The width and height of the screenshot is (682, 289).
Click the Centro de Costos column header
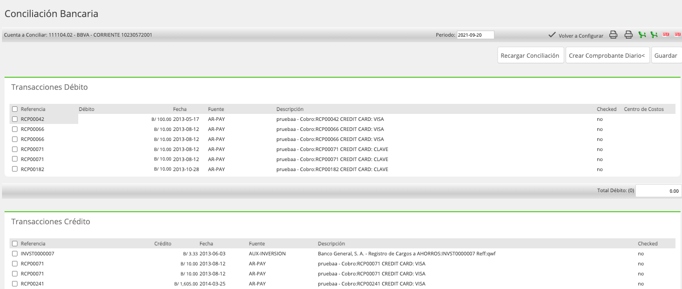(x=643, y=109)
